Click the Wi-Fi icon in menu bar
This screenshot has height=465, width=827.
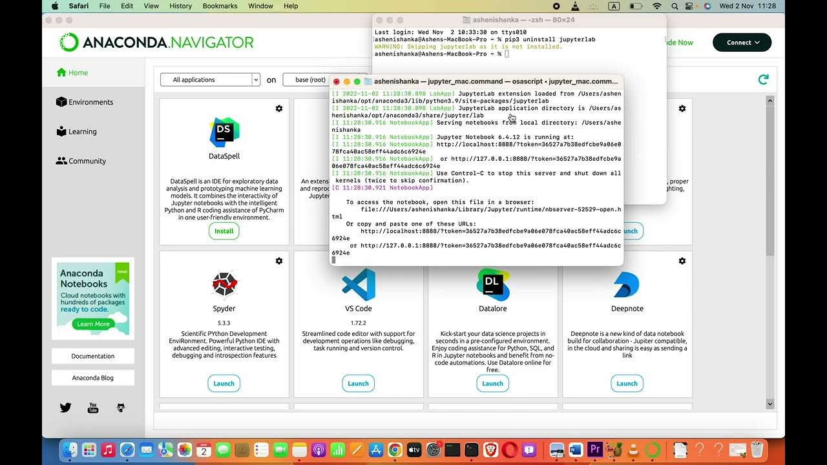(x=657, y=6)
